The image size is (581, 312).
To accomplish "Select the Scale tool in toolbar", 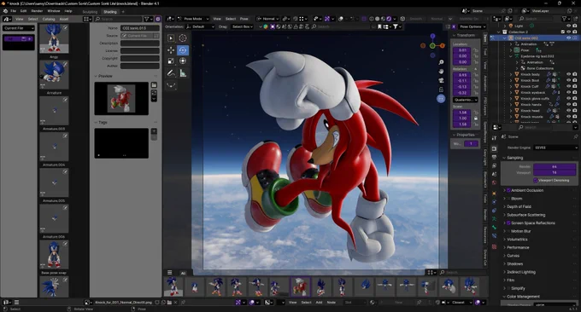I will [x=171, y=61].
